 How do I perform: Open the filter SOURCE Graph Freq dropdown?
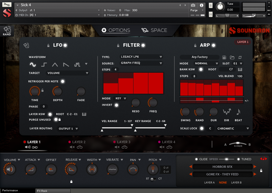141,63
